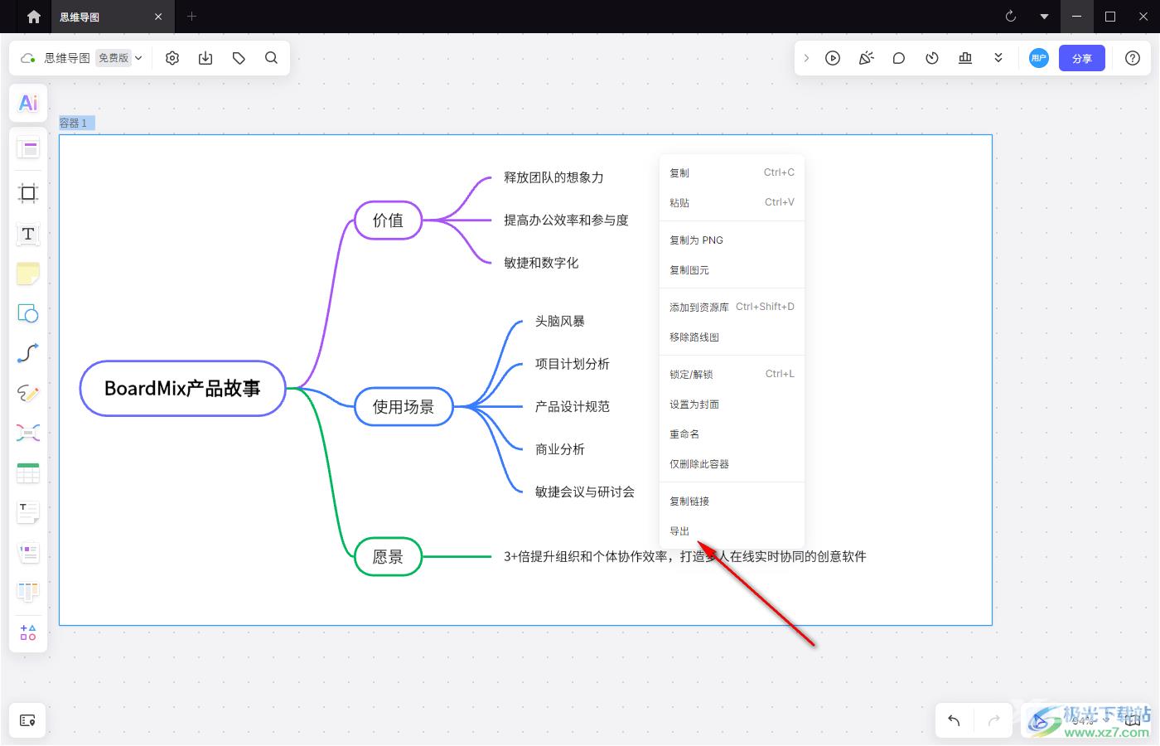Select the list card tool

tap(28, 552)
